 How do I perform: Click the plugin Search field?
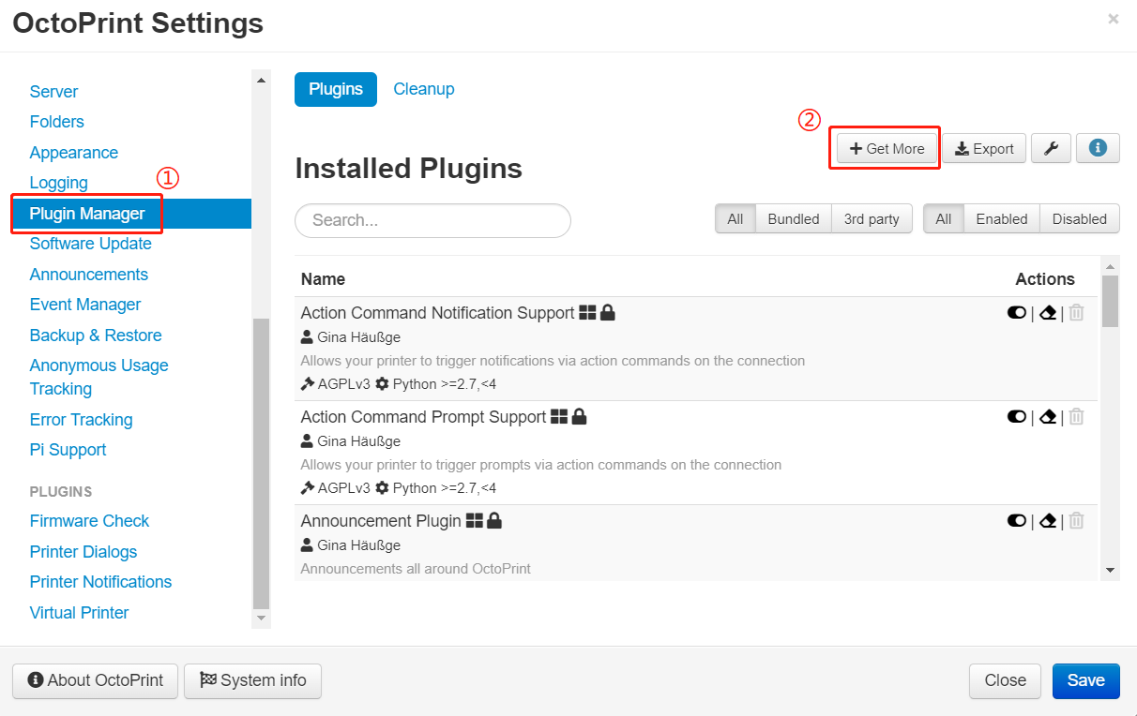(x=432, y=220)
